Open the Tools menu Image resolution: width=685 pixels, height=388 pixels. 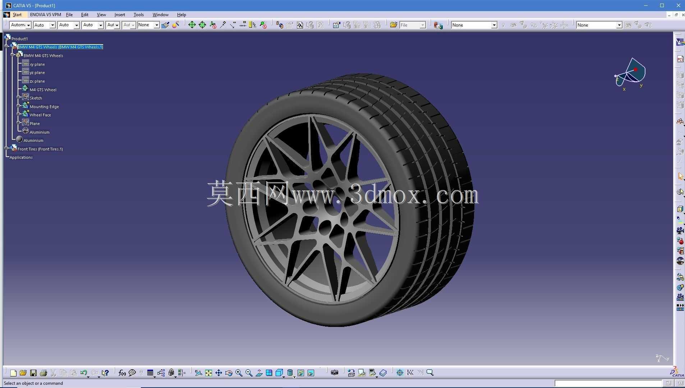click(138, 15)
